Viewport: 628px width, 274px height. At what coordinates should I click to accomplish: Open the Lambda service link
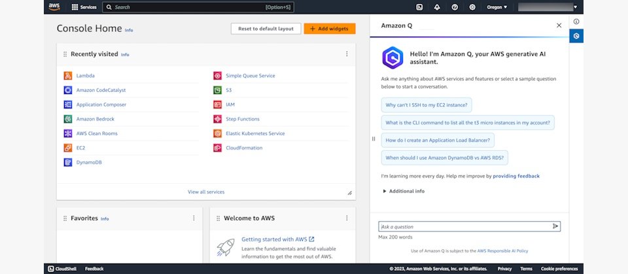point(85,76)
